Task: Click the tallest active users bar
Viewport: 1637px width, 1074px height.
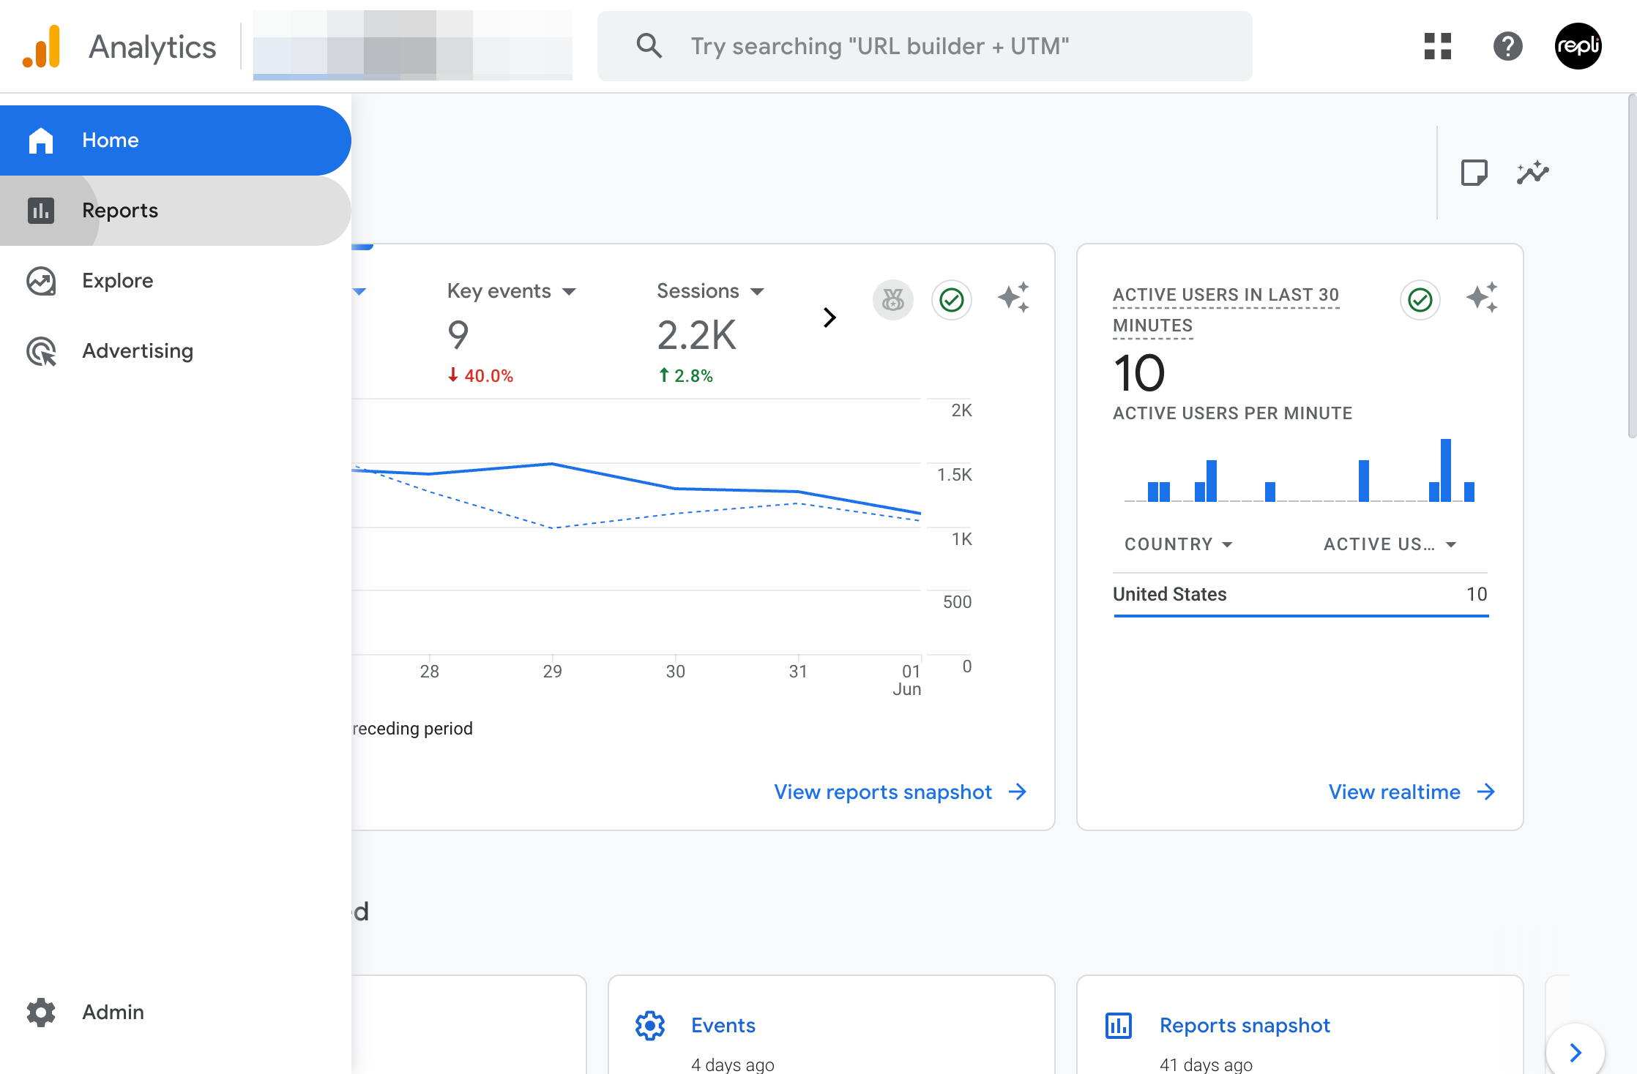Action: pos(1446,470)
